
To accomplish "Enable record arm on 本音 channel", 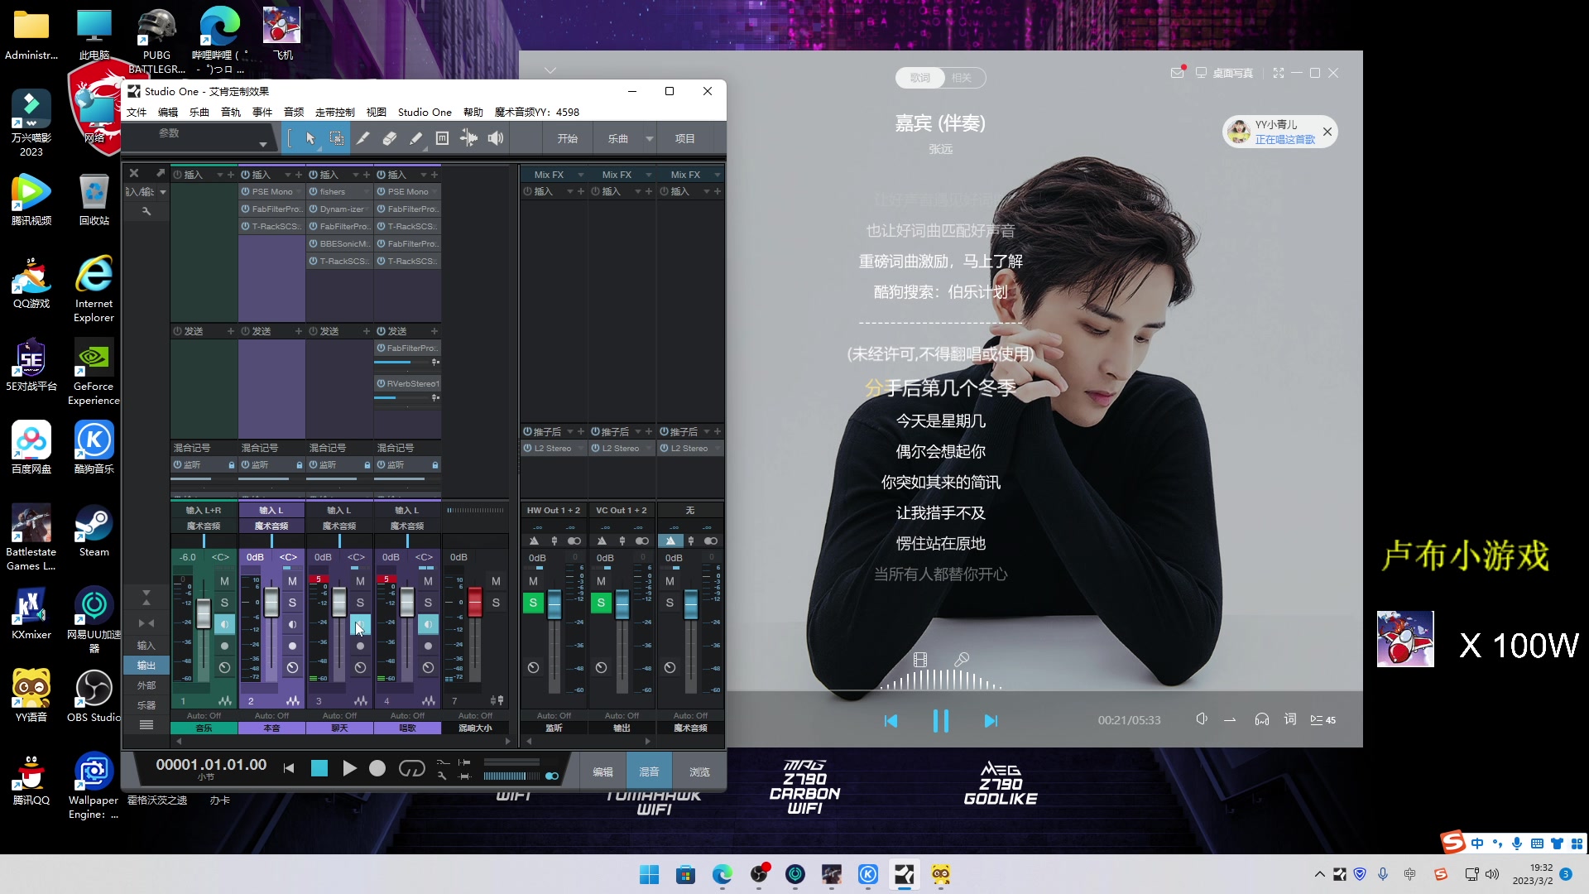I will [x=292, y=646].
